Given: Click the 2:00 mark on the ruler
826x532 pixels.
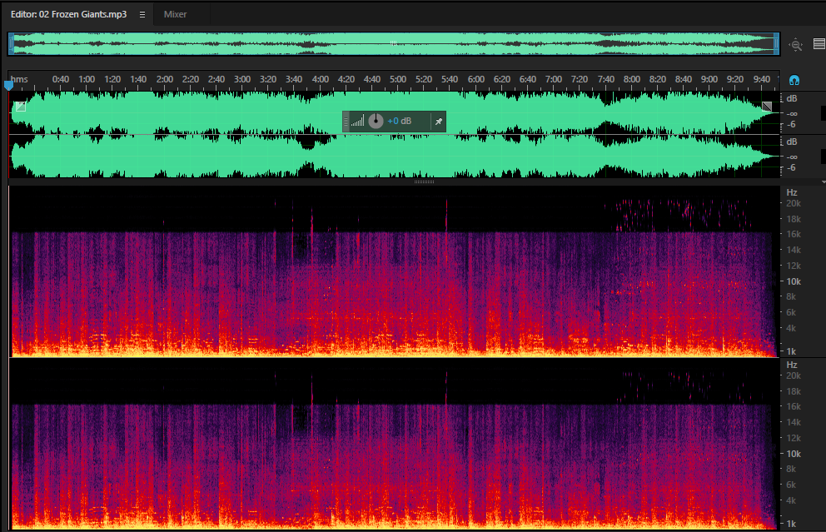Looking at the screenshot, I should click(x=165, y=79).
